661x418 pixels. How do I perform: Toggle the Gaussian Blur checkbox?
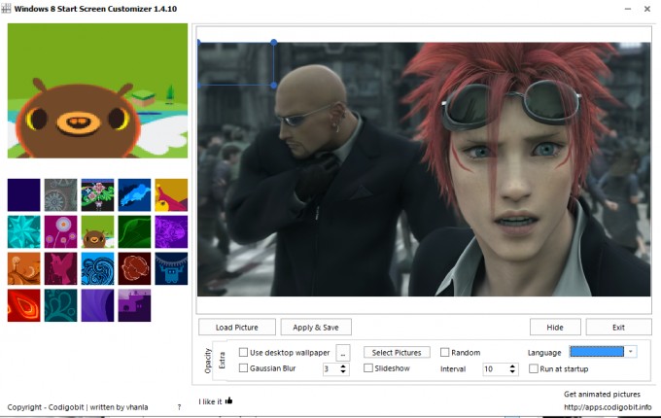243,367
